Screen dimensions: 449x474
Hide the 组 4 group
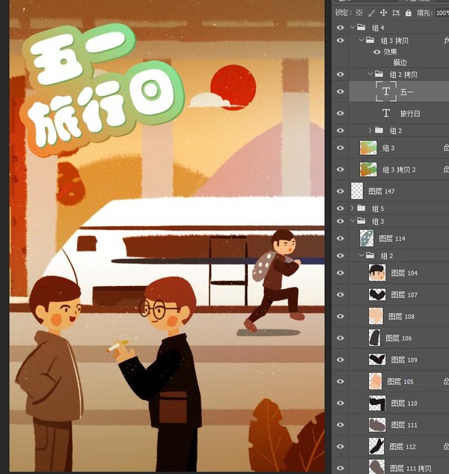click(340, 28)
